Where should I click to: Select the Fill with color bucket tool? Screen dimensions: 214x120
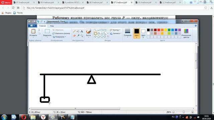tap(78, 31)
